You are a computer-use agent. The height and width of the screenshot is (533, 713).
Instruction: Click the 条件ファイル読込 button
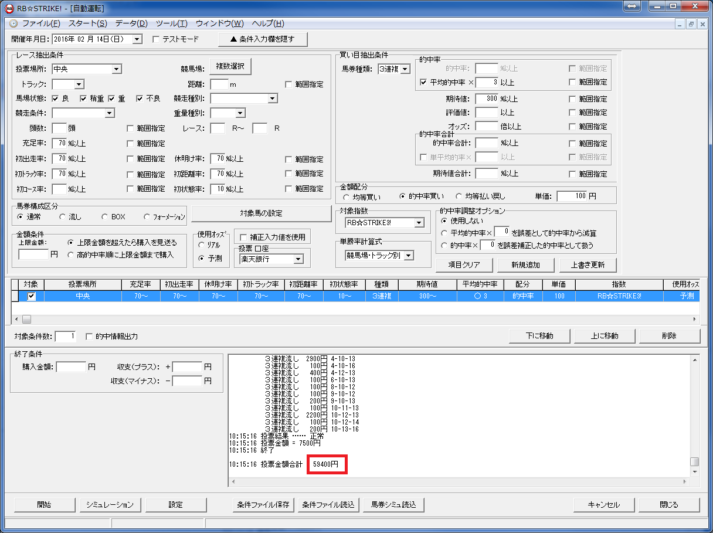(x=328, y=505)
